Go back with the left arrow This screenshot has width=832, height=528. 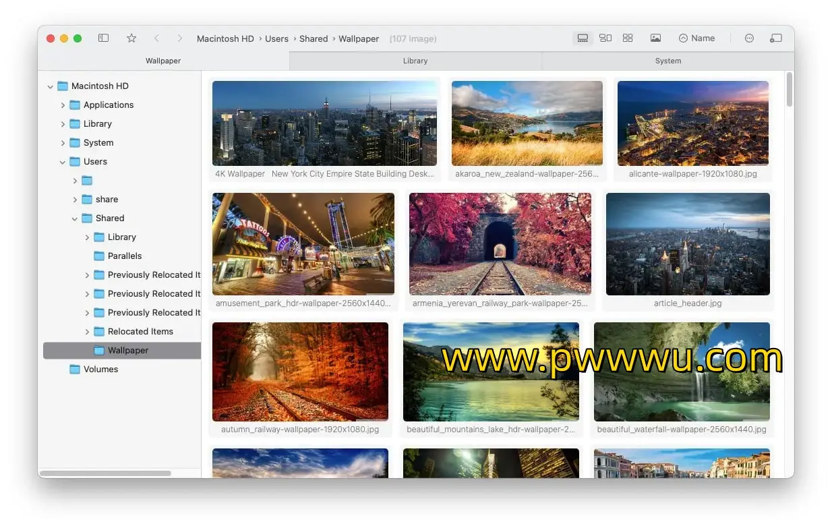click(156, 38)
